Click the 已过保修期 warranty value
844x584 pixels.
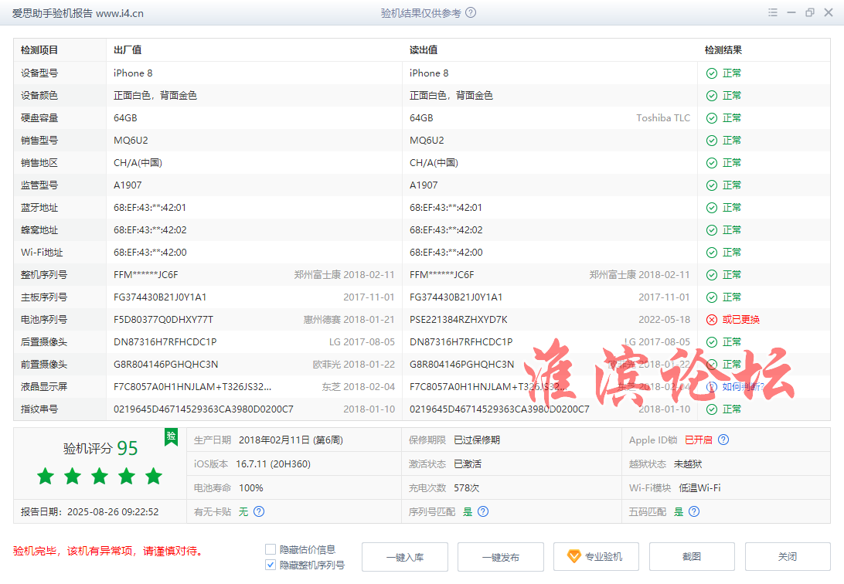[477, 440]
